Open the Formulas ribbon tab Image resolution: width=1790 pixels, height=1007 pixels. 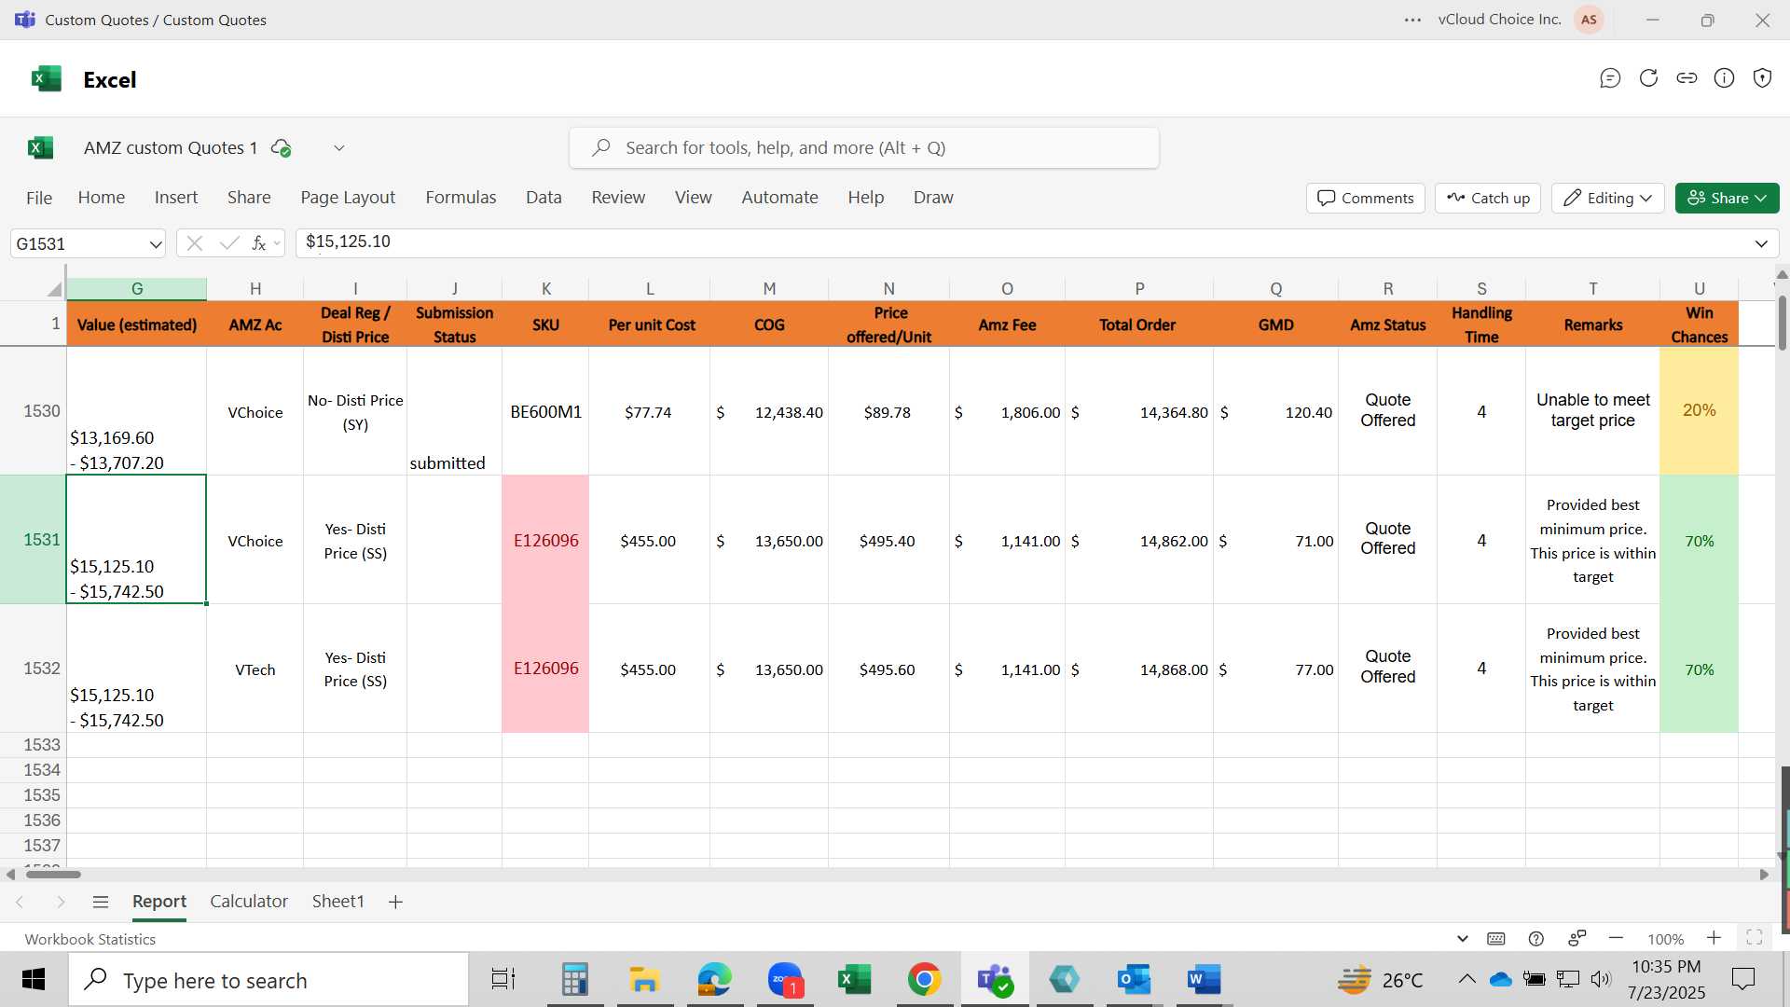tap(461, 198)
